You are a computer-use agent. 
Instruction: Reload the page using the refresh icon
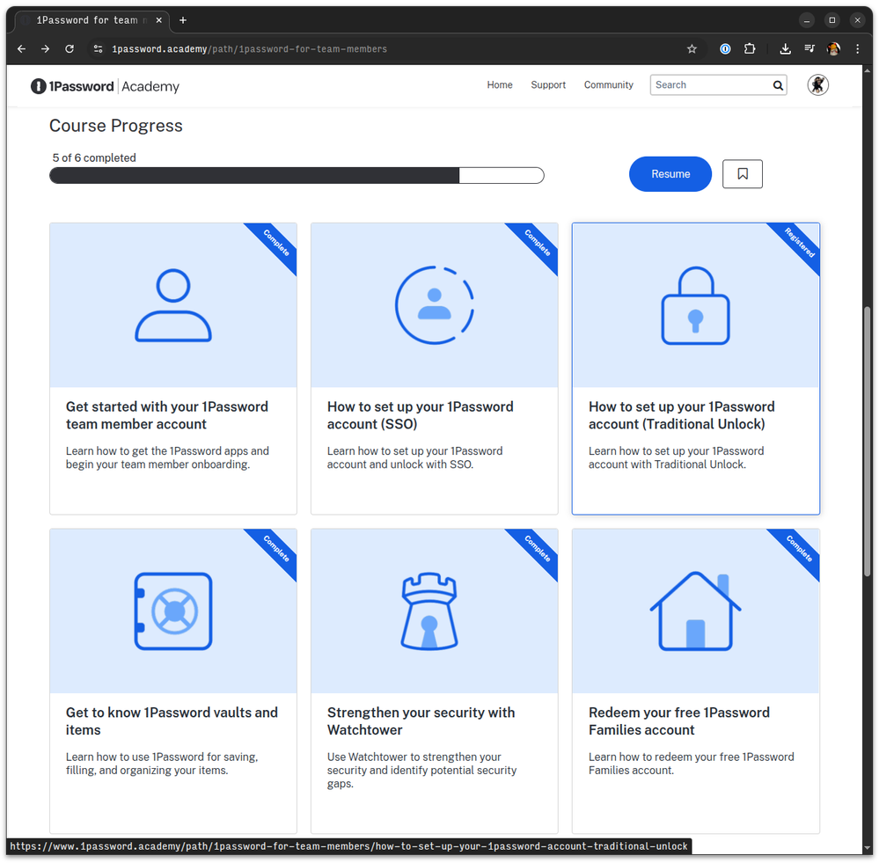tap(70, 49)
